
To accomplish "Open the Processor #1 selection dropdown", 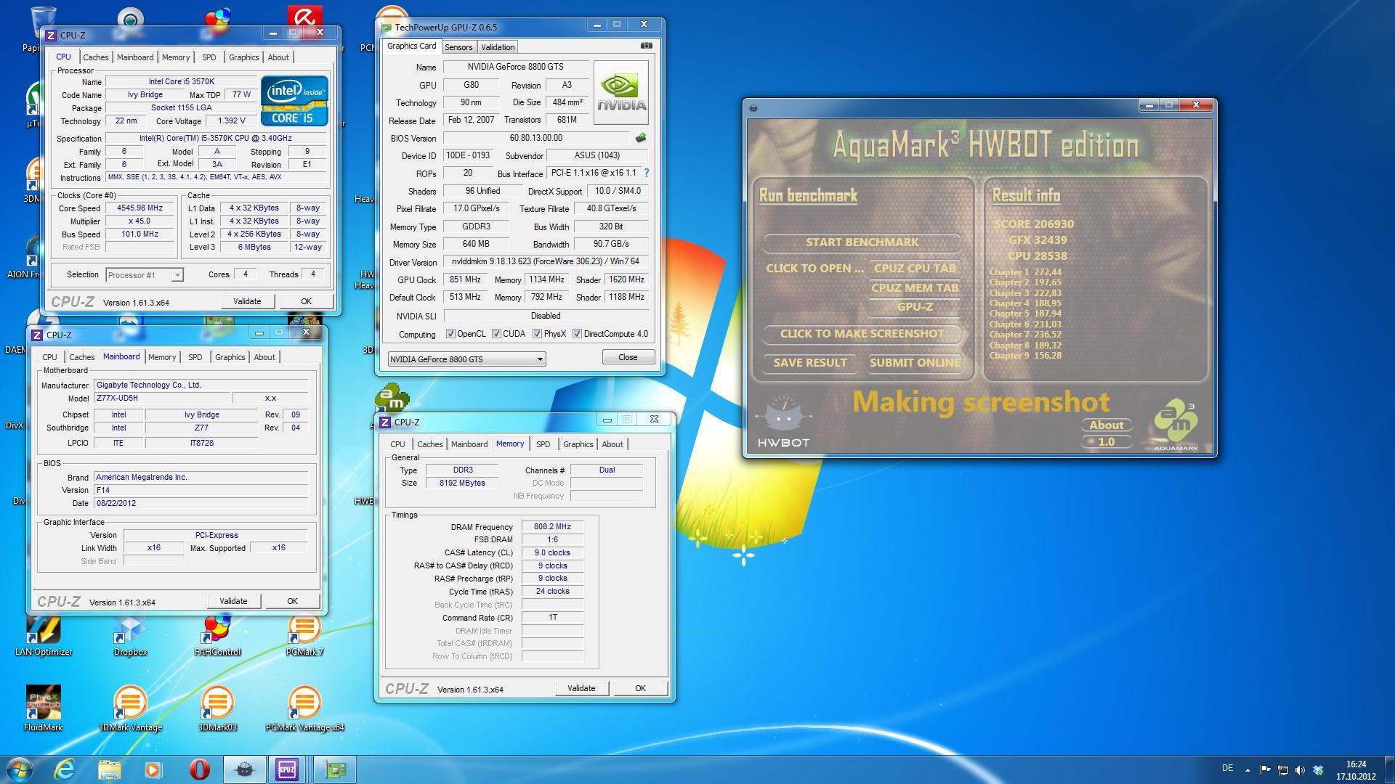I will (144, 275).
